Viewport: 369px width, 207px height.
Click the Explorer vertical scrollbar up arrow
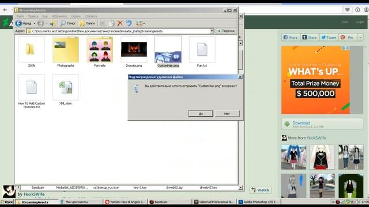pyautogui.click(x=240, y=43)
